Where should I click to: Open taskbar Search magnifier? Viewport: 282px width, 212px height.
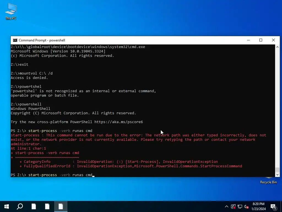pyautogui.click(x=20, y=206)
